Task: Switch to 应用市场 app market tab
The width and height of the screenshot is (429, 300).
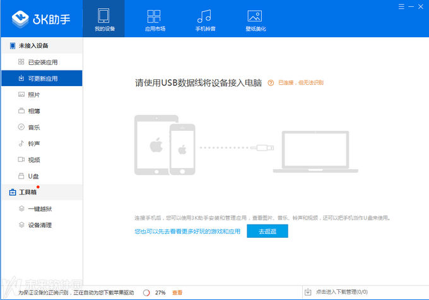Action: point(154,19)
